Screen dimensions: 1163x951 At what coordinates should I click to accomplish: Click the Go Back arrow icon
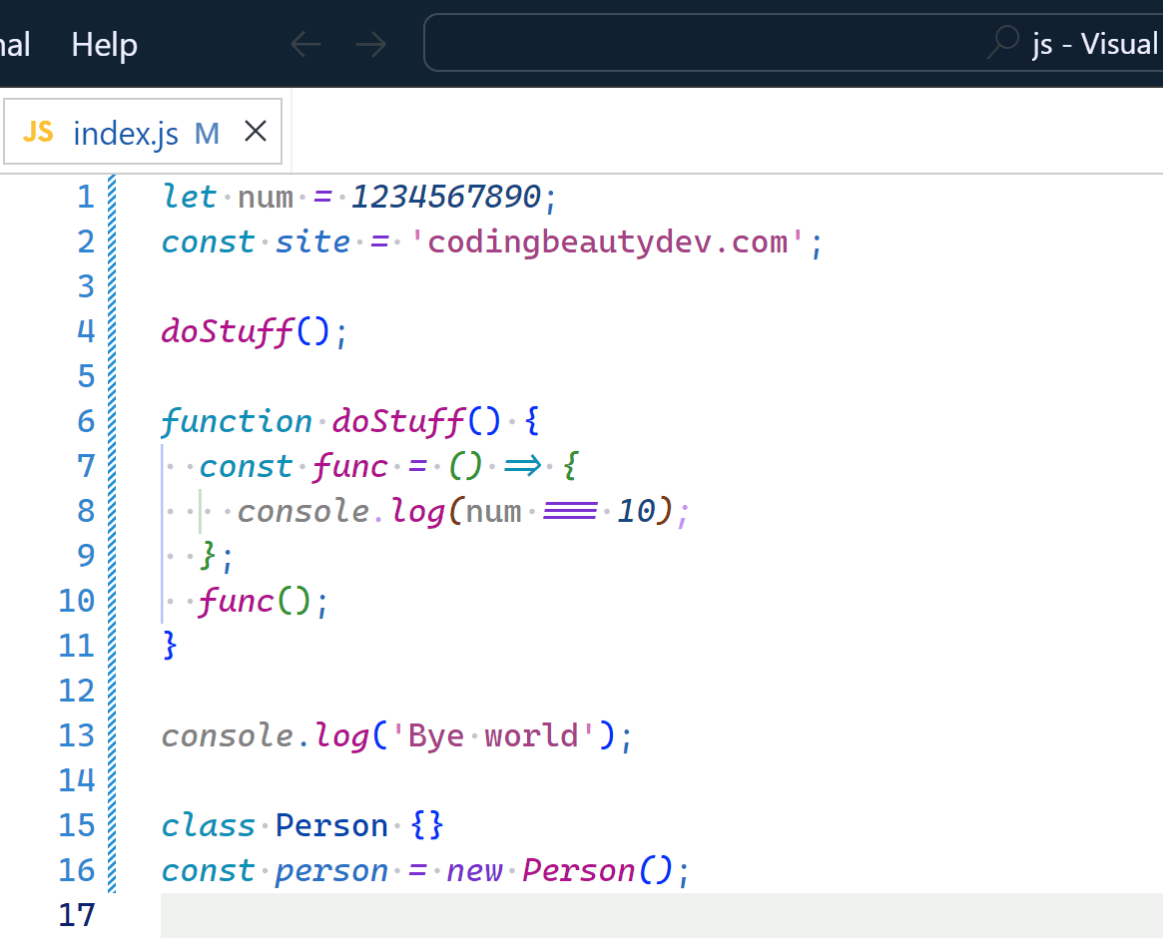pyautogui.click(x=305, y=45)
